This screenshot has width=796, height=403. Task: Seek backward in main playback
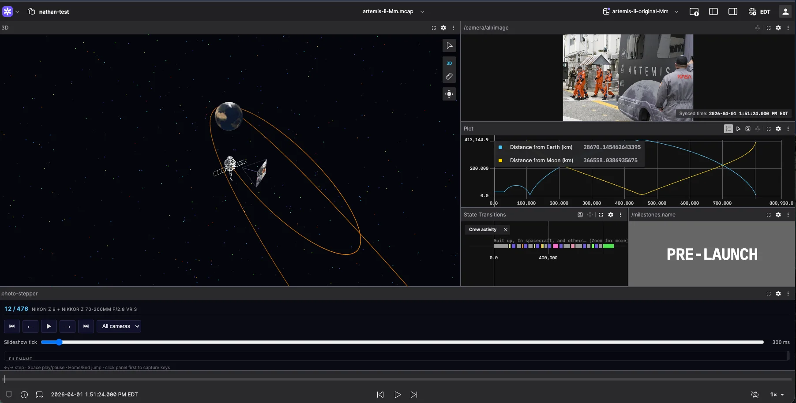click(380, 395)
